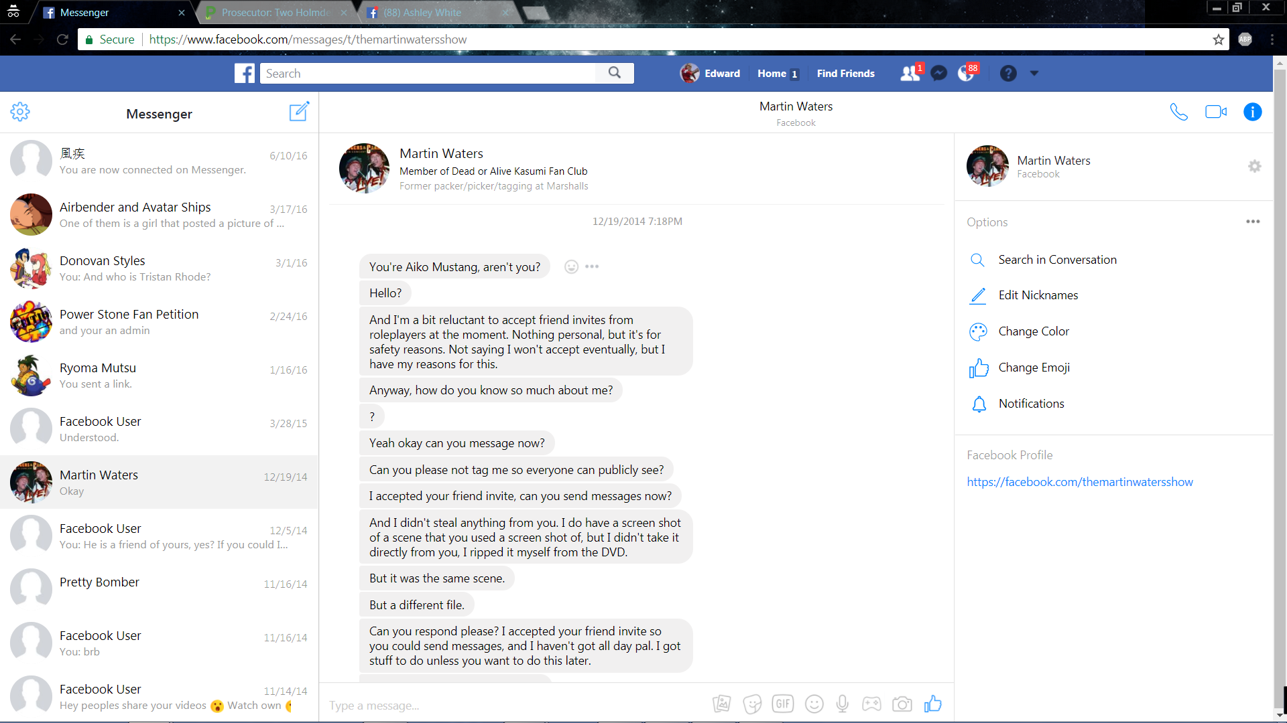Open Pretty Bomber conversation
This screenshot has width=1287, height=723.
pos(159,590)
